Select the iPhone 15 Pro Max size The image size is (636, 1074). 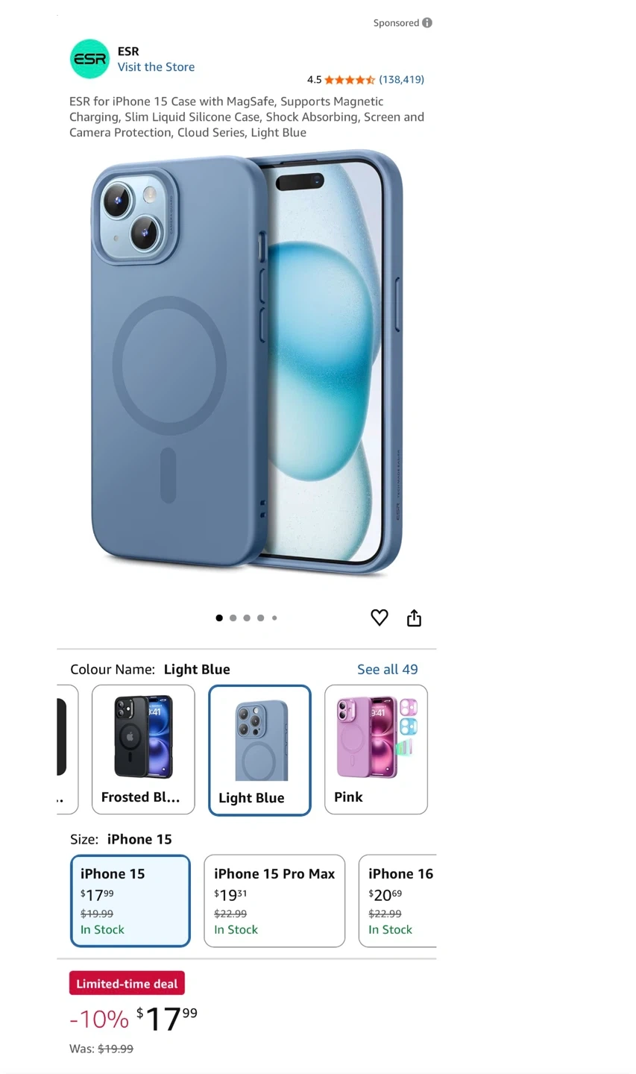(274, 901)
